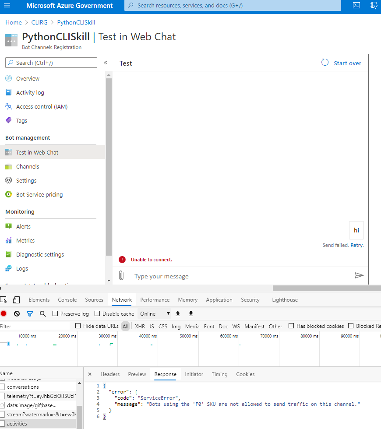Open network search with the magnifier icon
Screen dimensions: 381x429
[43, 313]
